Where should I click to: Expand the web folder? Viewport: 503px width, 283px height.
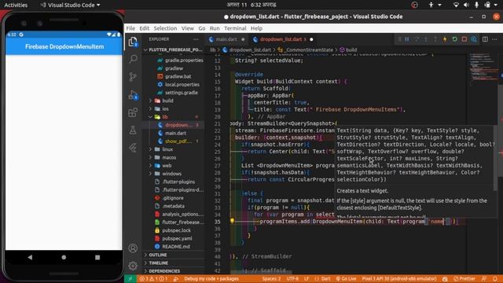click(167, 166)
